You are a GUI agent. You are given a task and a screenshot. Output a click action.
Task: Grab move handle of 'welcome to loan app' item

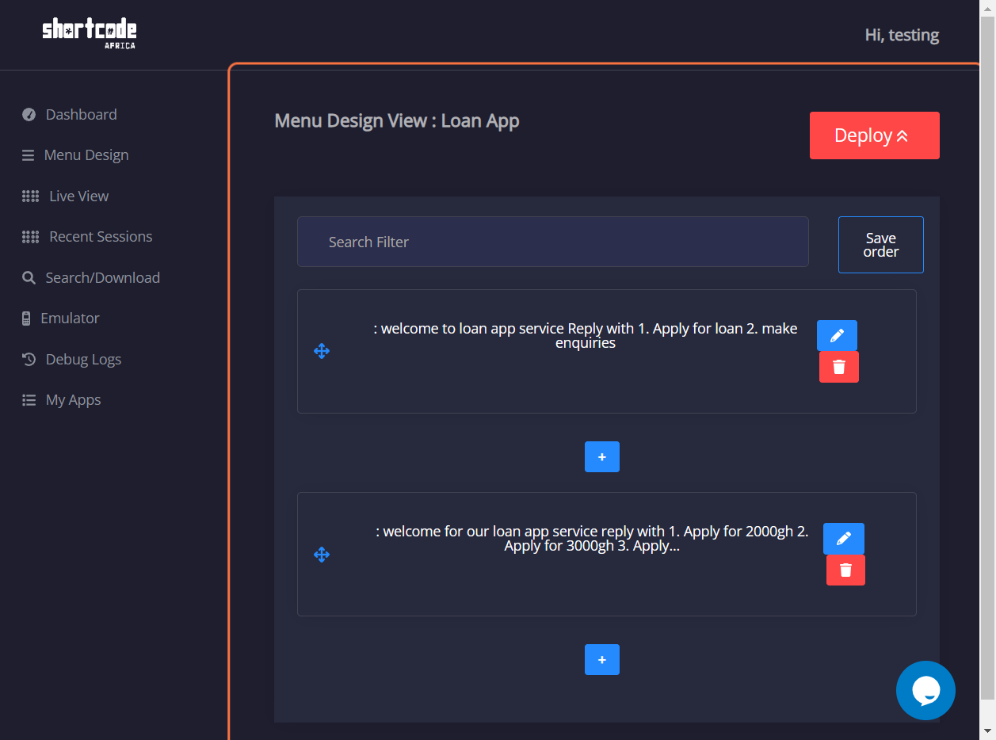[x=322, y=351]
